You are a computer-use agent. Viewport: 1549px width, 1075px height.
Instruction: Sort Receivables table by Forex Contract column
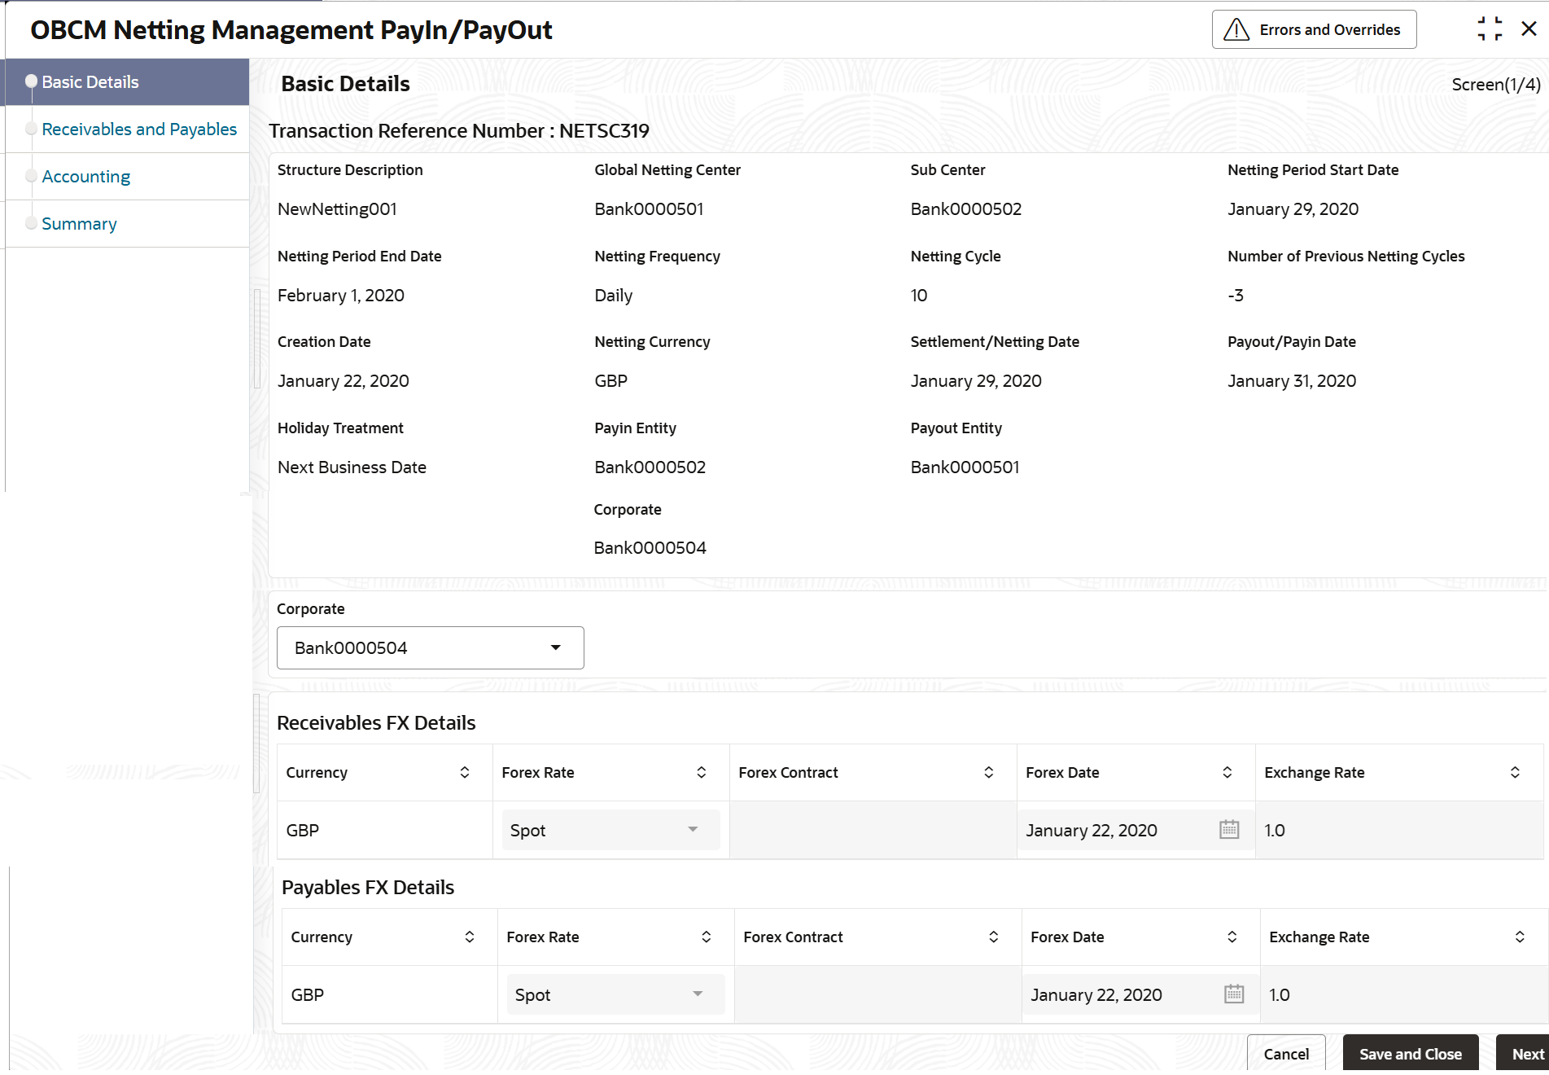[x=989, y=772]
